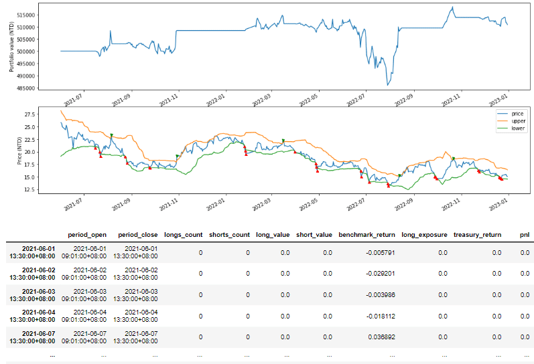Click the longs_count column header
534x364 pixels.
[x=183, y=235]
